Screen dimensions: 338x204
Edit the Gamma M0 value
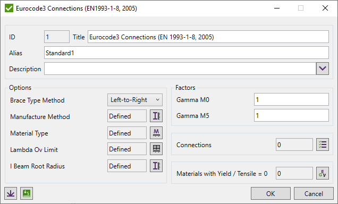[291, 99]
